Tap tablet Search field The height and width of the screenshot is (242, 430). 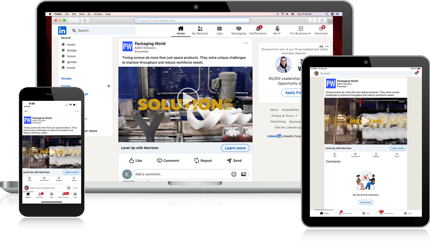coord(366,73)
